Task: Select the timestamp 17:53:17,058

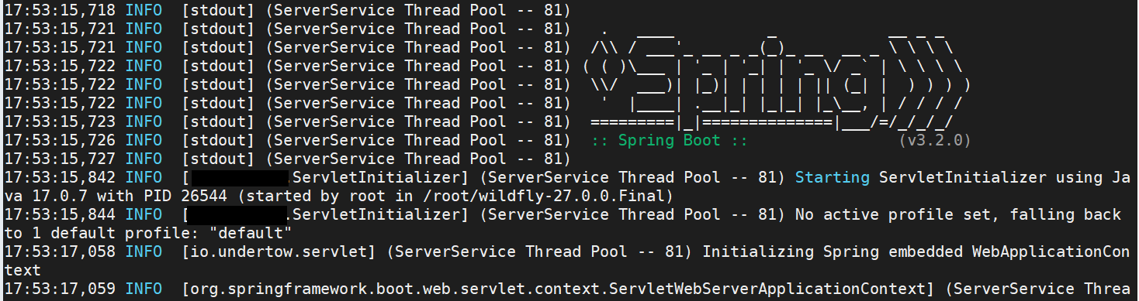Action: (60, 252)
